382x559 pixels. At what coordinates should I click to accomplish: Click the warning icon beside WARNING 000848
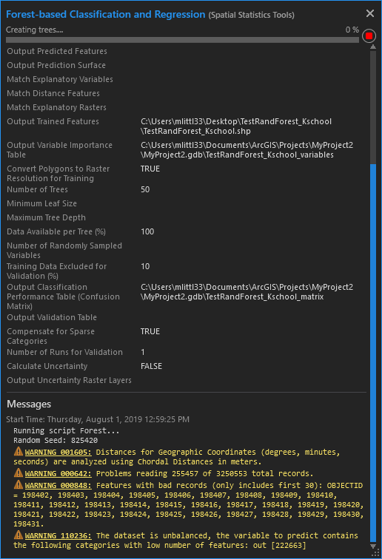coord(19,485)
